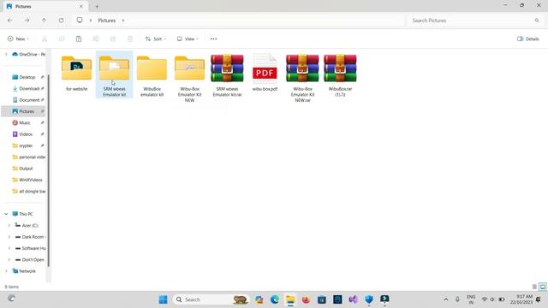The image size is (548, 308).
Task: Expand the Dark Room drive node
Action: (x=9, y=237)
